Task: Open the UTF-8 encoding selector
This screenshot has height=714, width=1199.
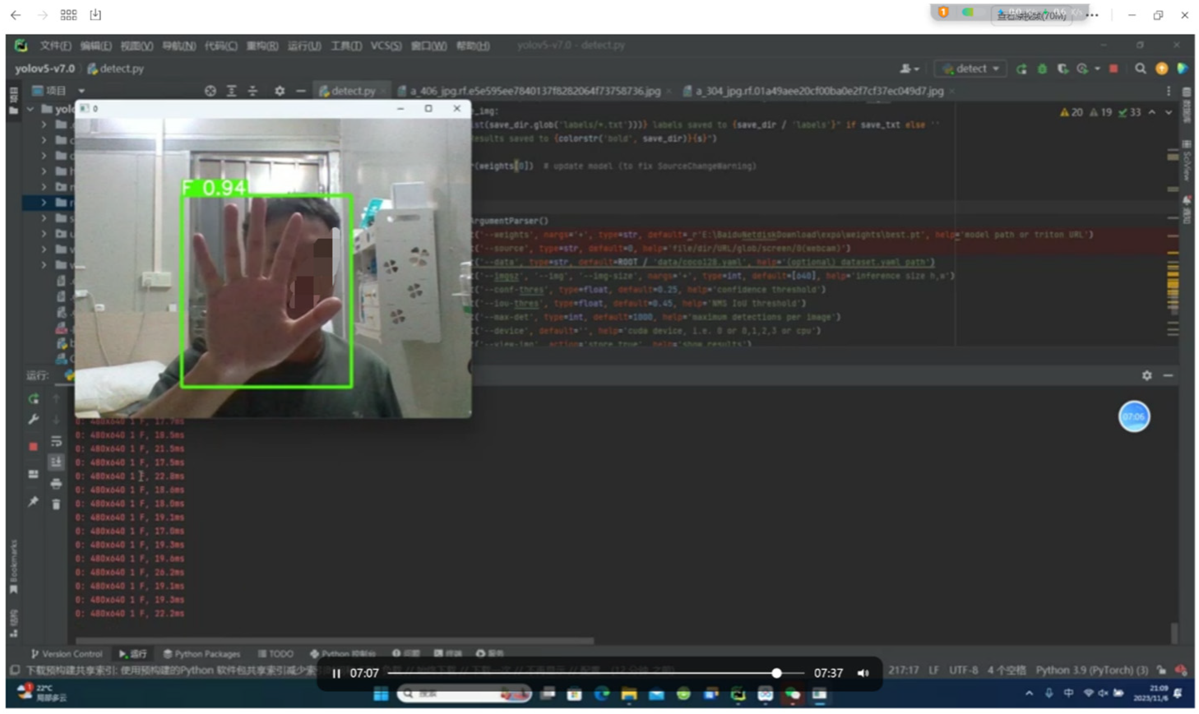Action: tap(964, 671)
